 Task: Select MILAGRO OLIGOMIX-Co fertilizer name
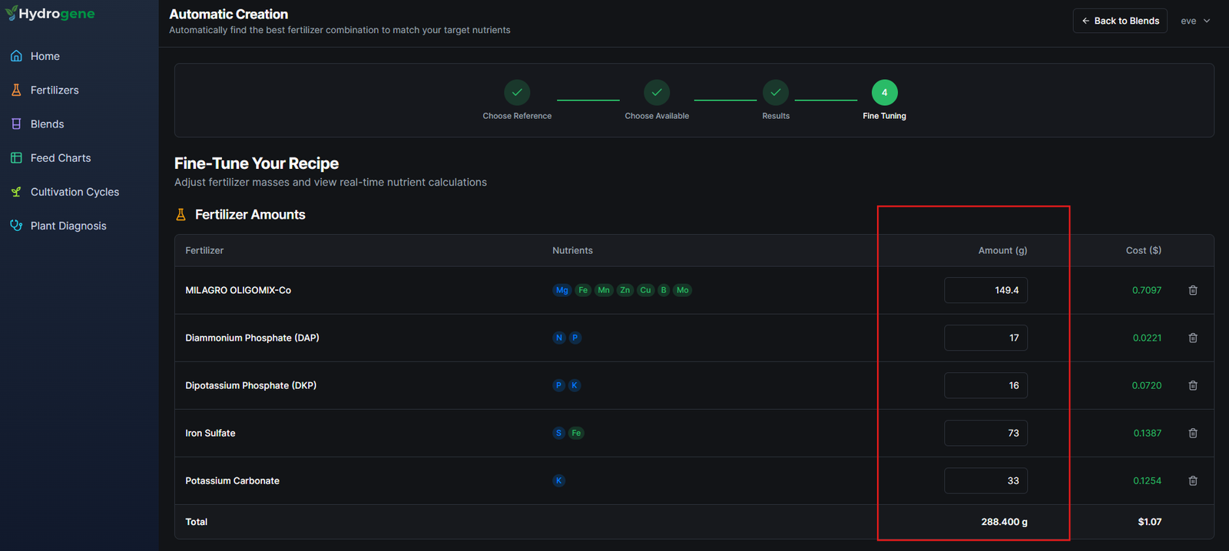[x=238, y=290]
